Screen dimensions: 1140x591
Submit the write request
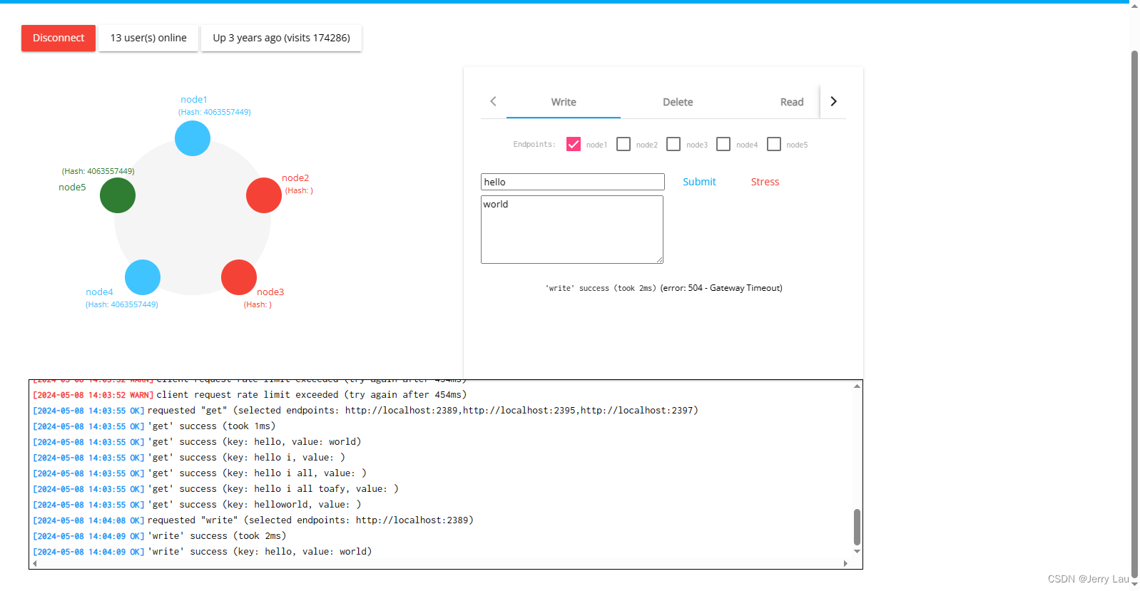pyautogui.click(x=699, y=182)
